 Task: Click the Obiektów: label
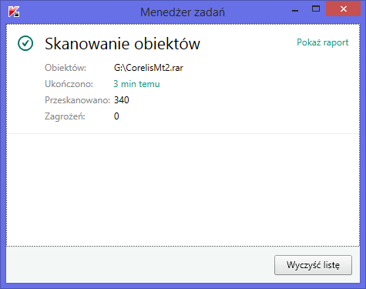pyautogui.click(x=65, y=68)
